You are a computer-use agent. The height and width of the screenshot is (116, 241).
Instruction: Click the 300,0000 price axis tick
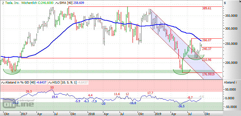click(x=232, y=29)
